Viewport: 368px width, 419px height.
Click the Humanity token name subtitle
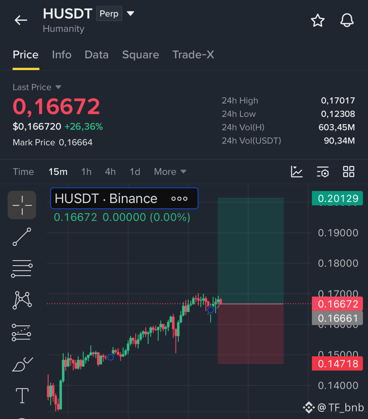(64, 28)
